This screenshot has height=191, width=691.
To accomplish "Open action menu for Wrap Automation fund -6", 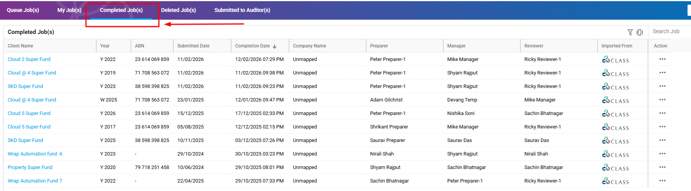I will (x=662, y=154).
